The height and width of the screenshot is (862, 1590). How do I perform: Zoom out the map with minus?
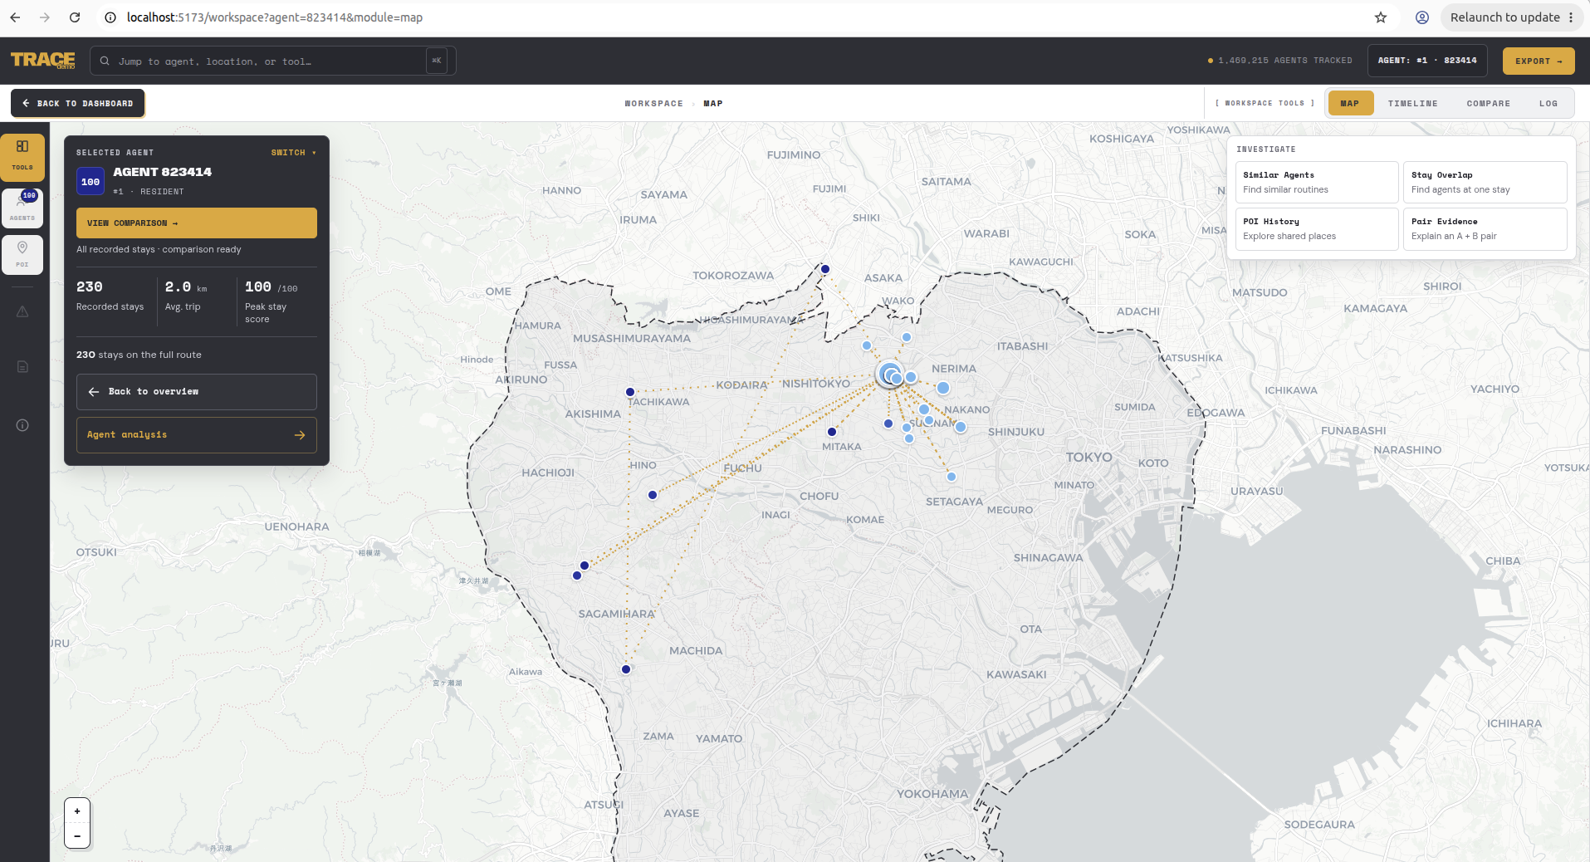pos(77,835)
